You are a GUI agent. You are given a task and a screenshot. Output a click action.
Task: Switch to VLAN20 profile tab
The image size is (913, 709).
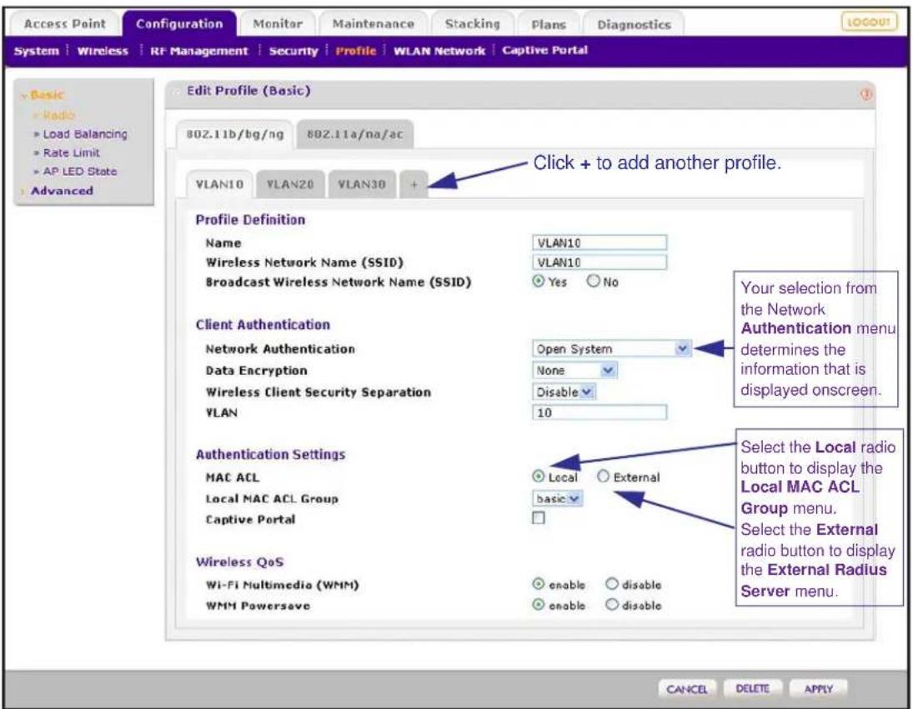(x=290, y=184)
